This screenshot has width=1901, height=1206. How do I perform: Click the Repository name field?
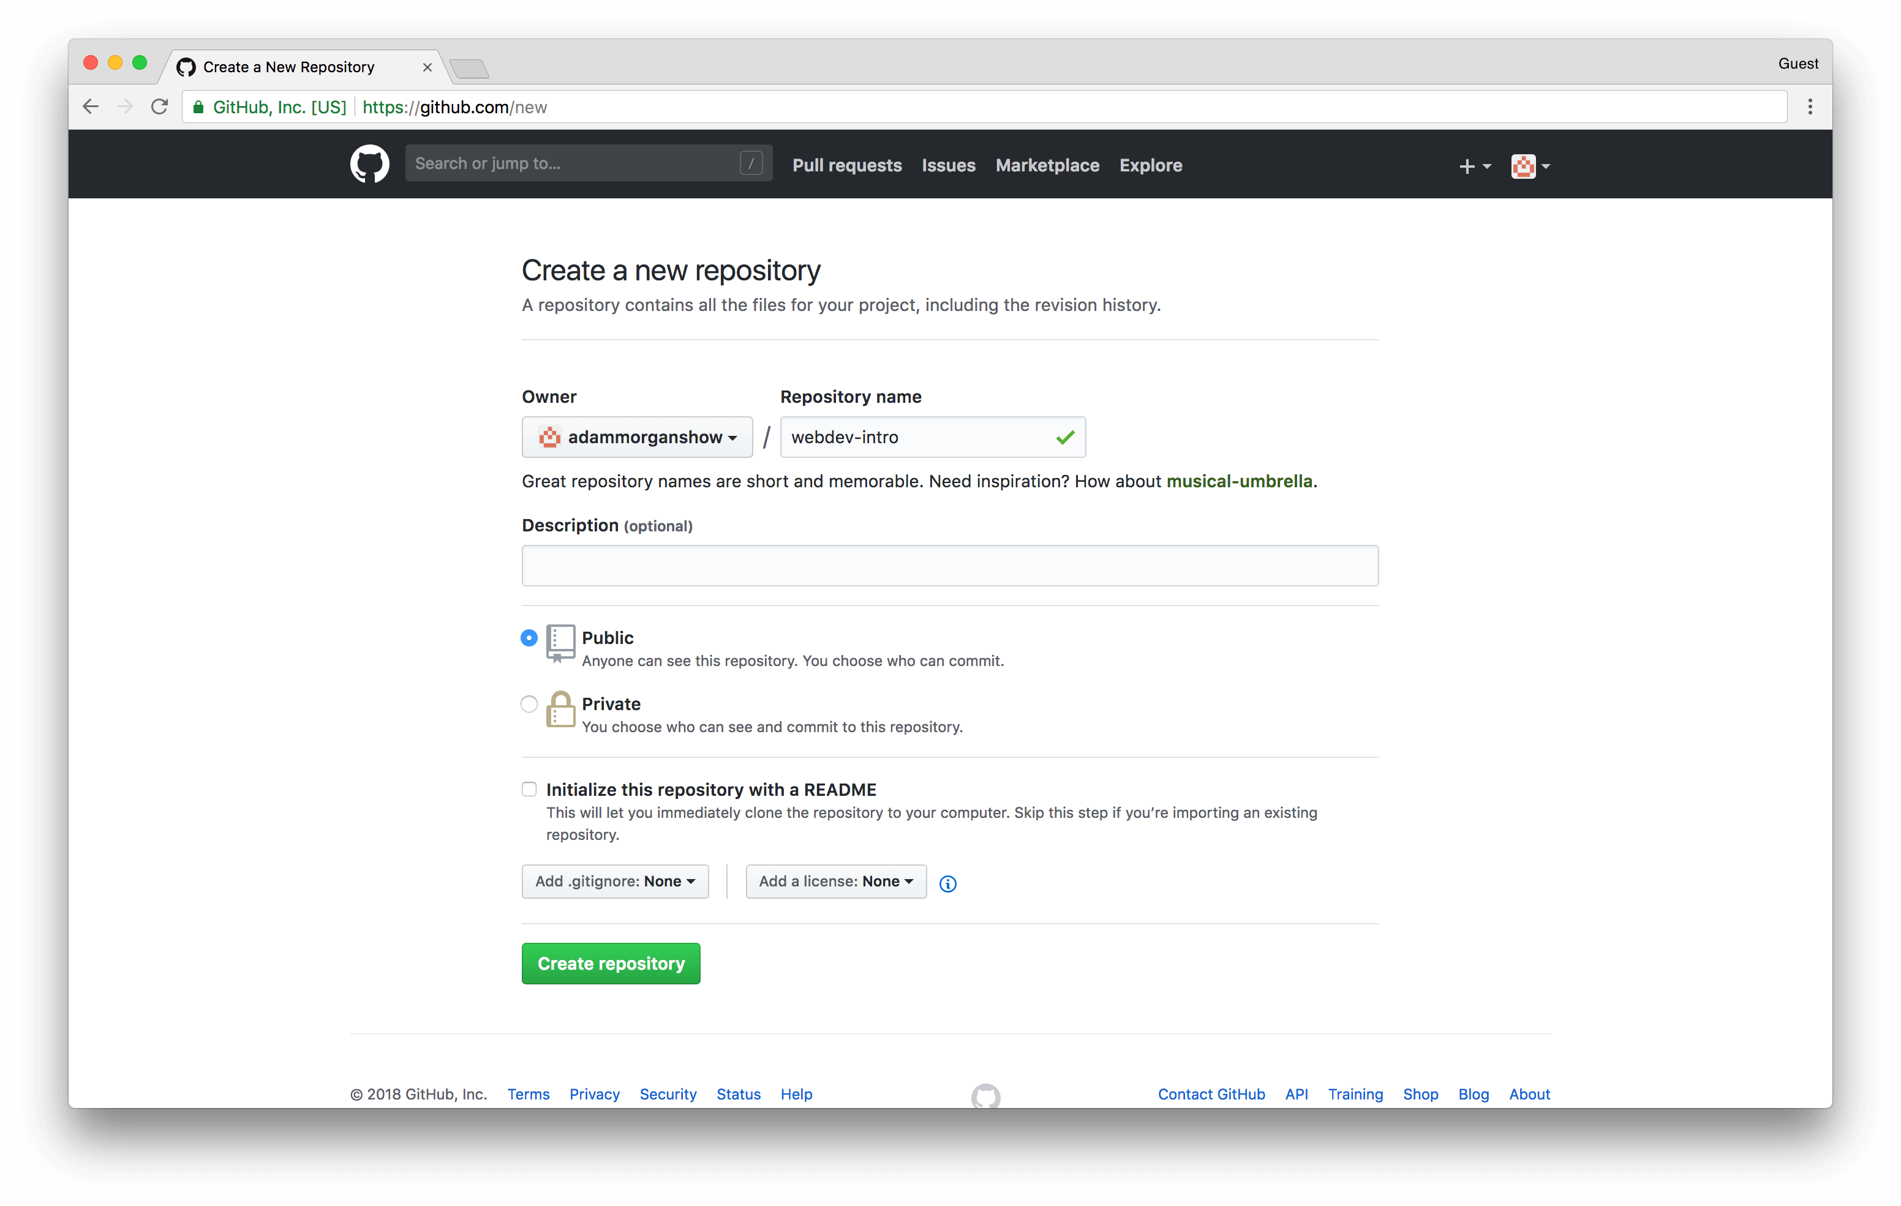point(932,436)
